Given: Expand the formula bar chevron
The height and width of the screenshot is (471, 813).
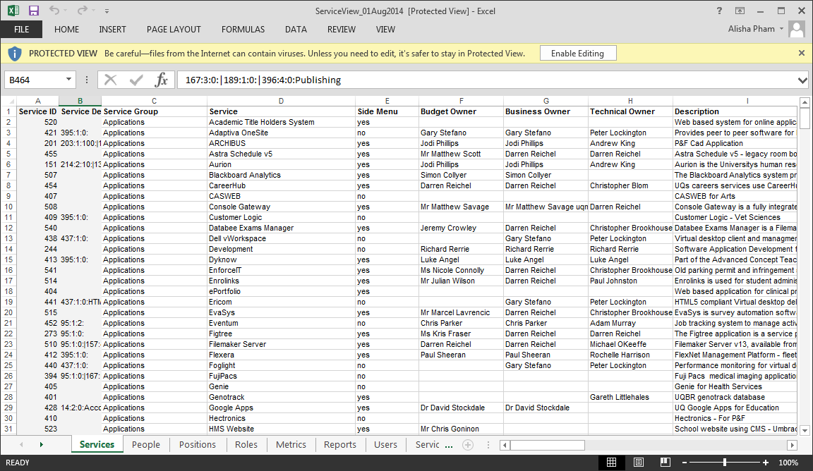Looking at the screenshot, I should point(802,80).
